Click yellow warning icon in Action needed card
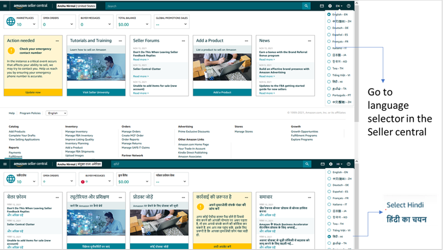 coord(11,51)
